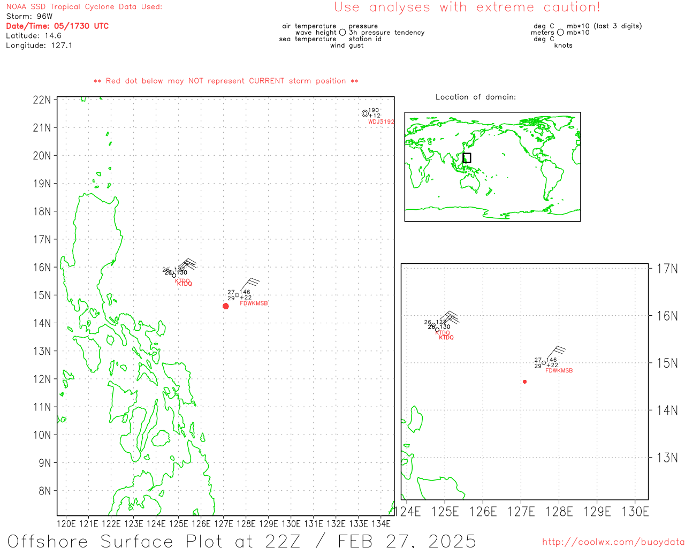Viewport: 685px width, 548px height.
Task: Click the '+22' pressure tendency on main map
Action: tap(246, 298)
